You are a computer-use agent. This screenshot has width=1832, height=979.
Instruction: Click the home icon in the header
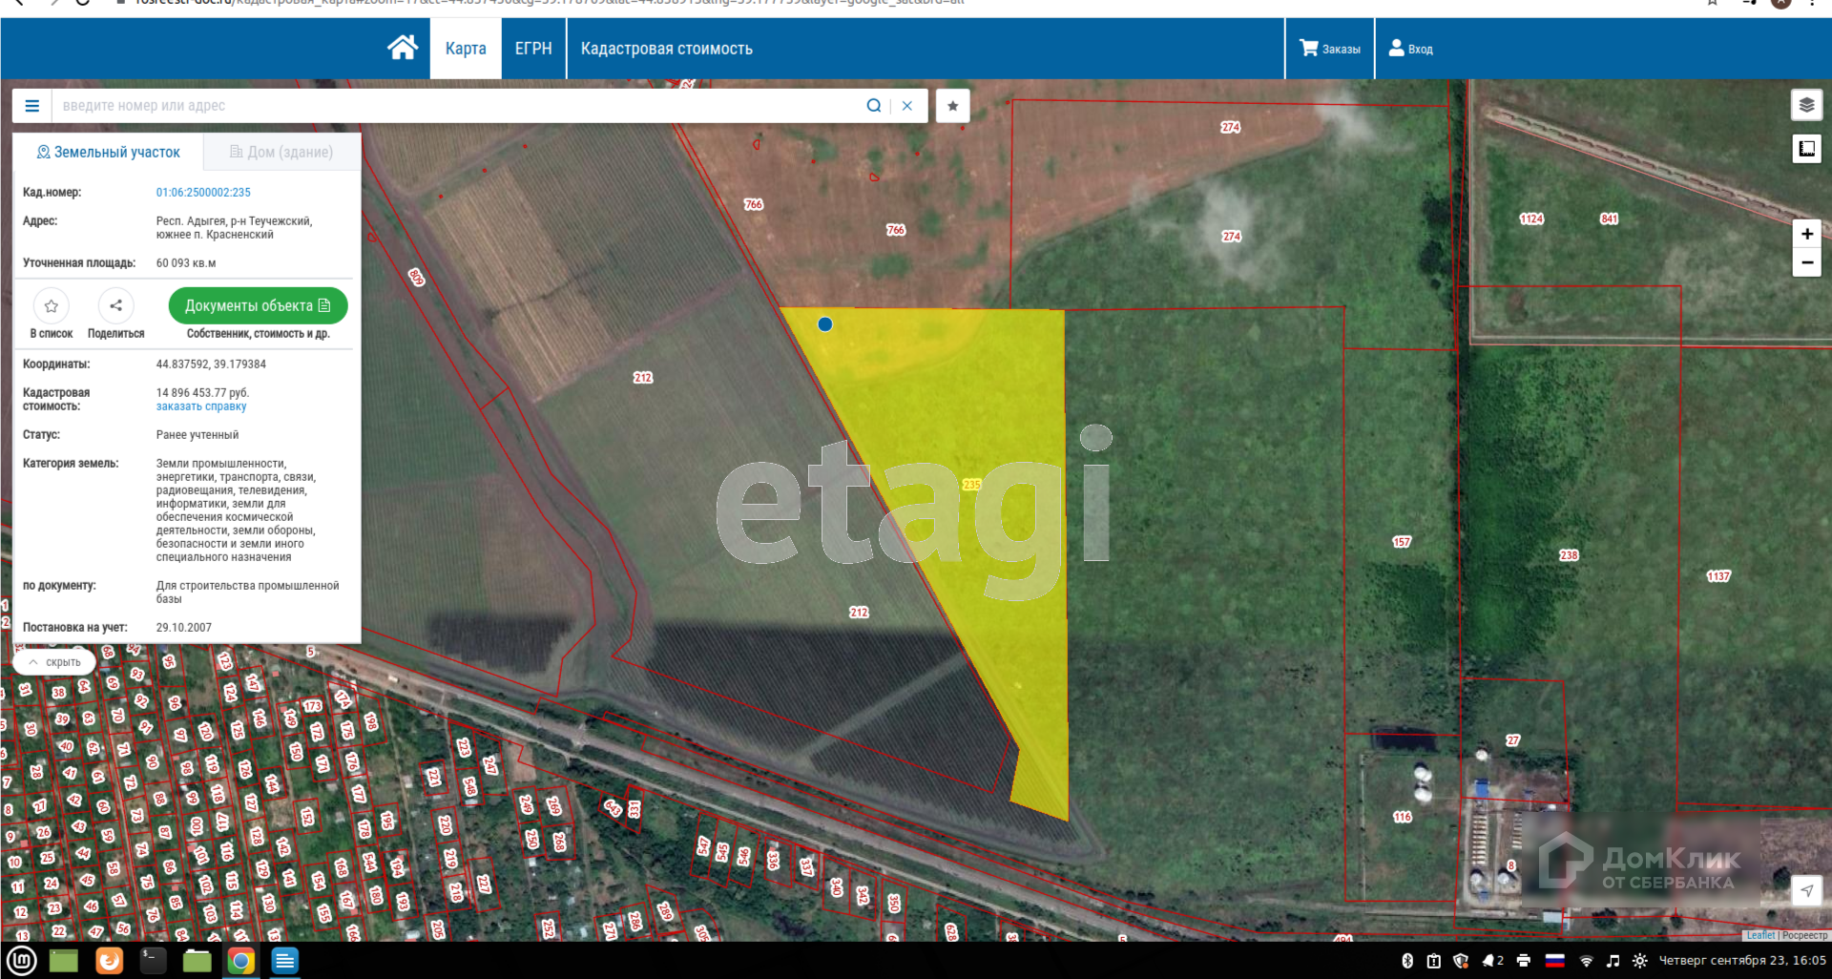click(x=402, y=48)
